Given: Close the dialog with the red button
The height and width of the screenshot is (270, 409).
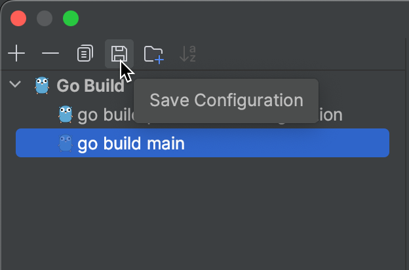Looking at the screenshot, I should click(18, 18).
